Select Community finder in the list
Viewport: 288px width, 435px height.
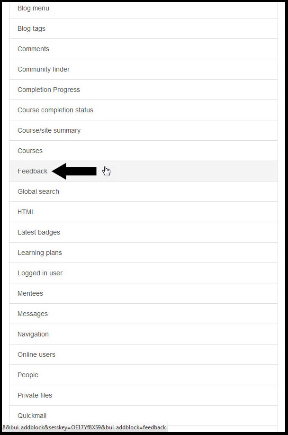tap(144, 69)
